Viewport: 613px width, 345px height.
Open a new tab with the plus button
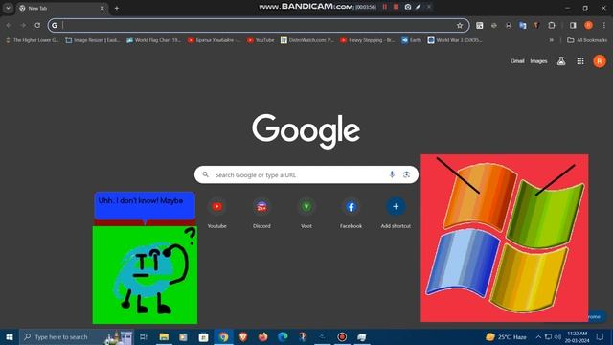tap(117, 8)
